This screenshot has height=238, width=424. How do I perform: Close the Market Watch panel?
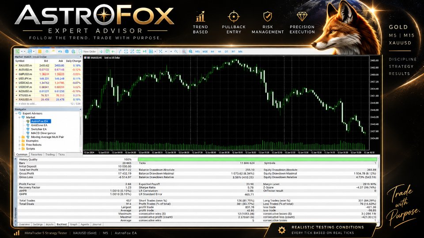pyautogui.click(x=80, y=57)
